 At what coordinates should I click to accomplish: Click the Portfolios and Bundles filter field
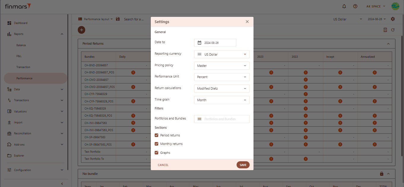click(221, 119)
